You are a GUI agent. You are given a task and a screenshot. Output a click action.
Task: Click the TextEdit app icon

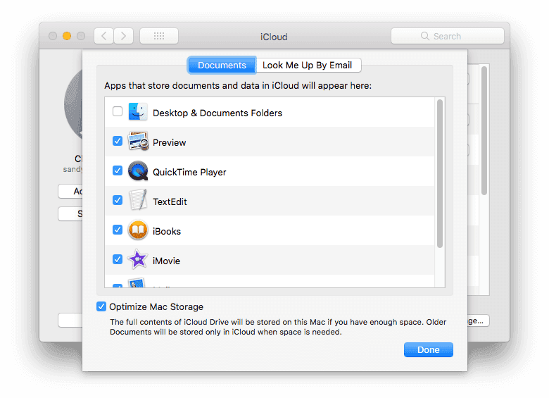[x=138, y=201]
